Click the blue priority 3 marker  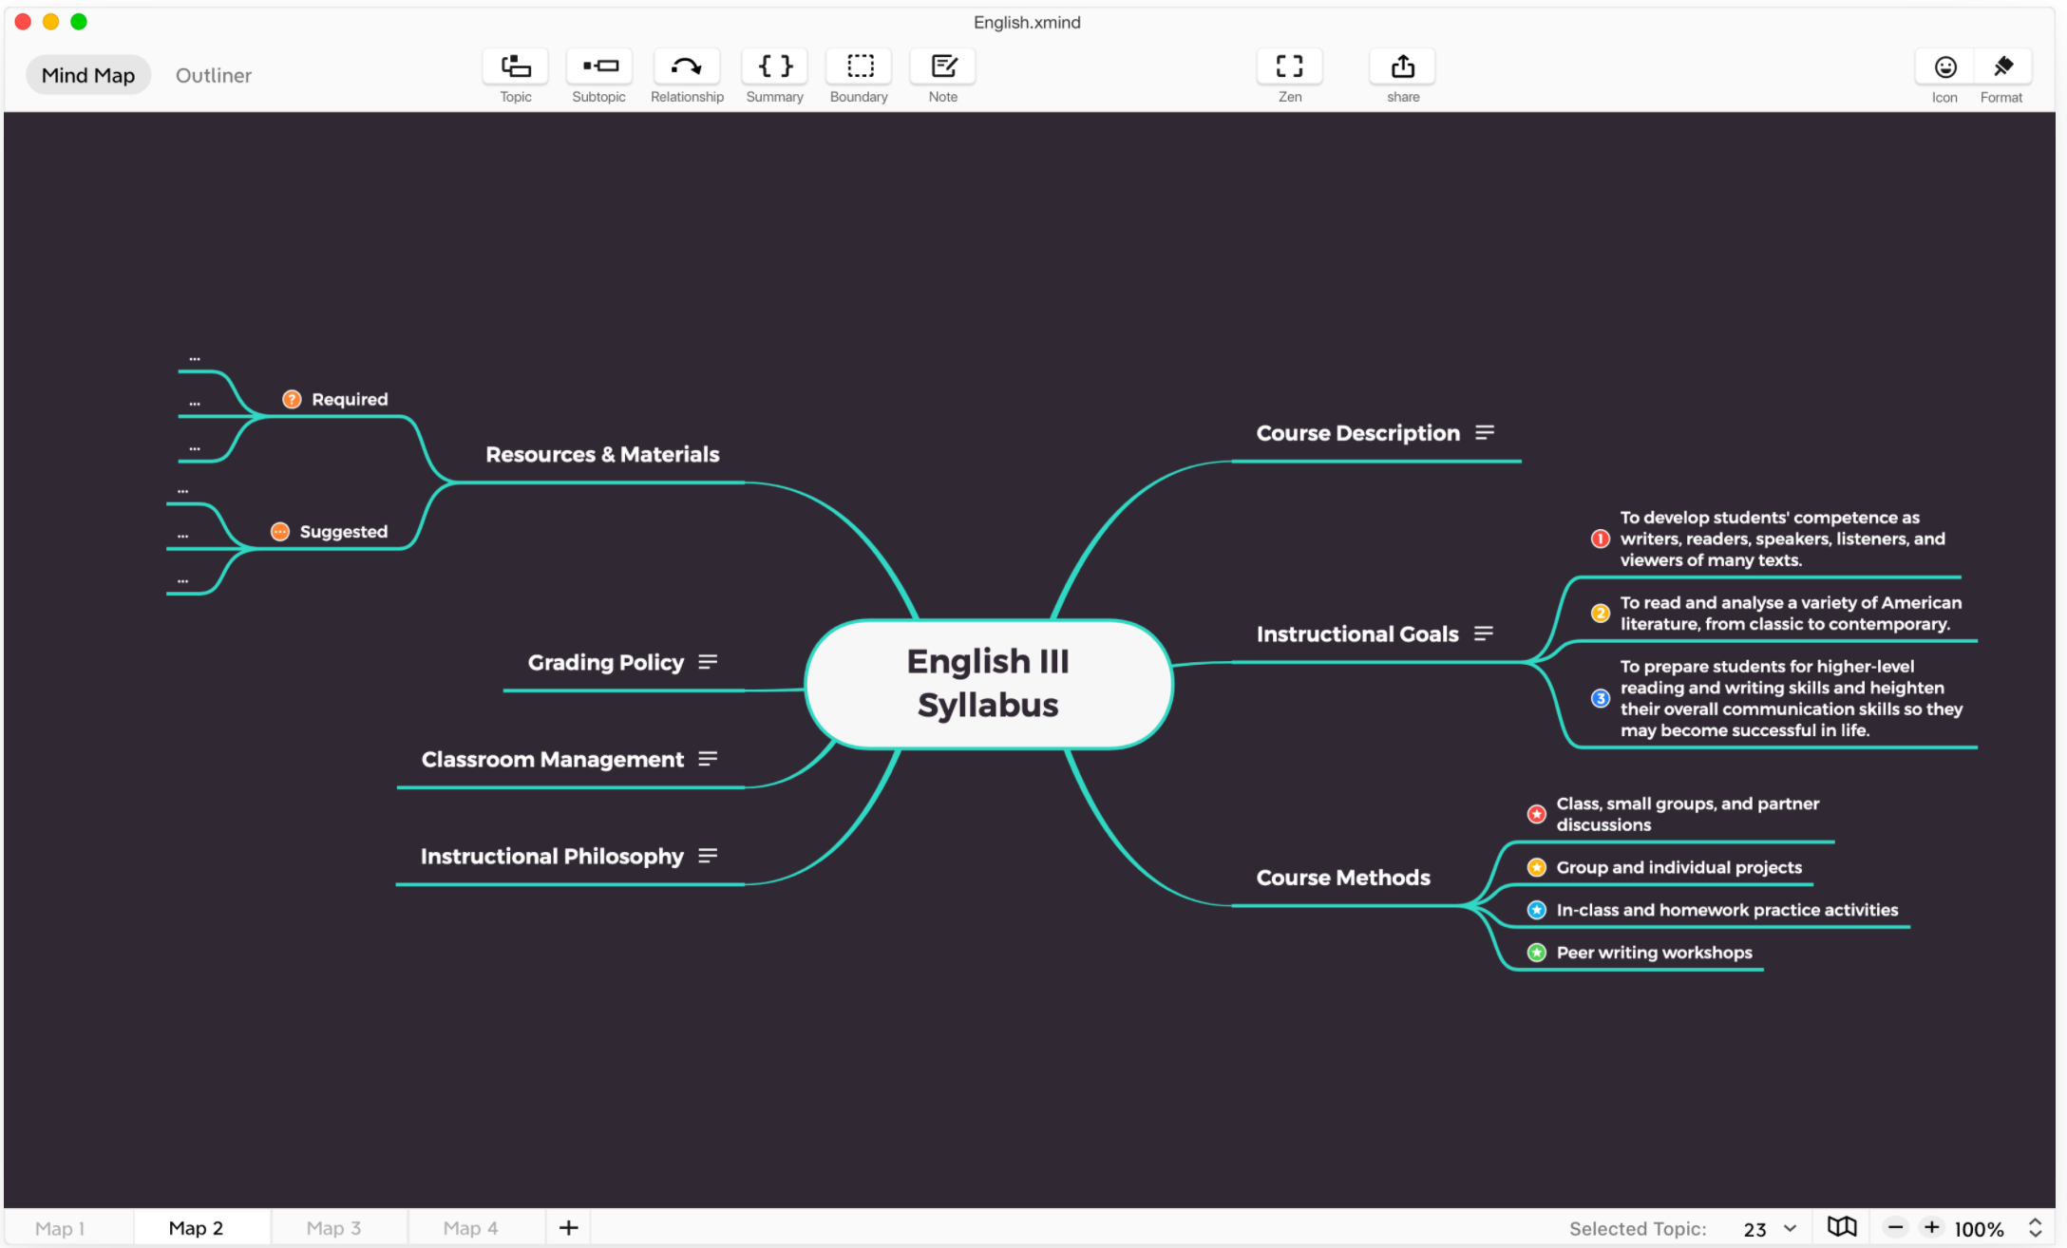coord(1601,698)
